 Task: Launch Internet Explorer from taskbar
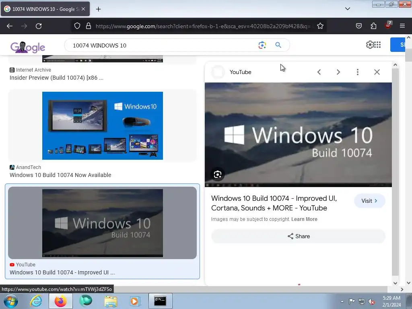tap(36, 301)
